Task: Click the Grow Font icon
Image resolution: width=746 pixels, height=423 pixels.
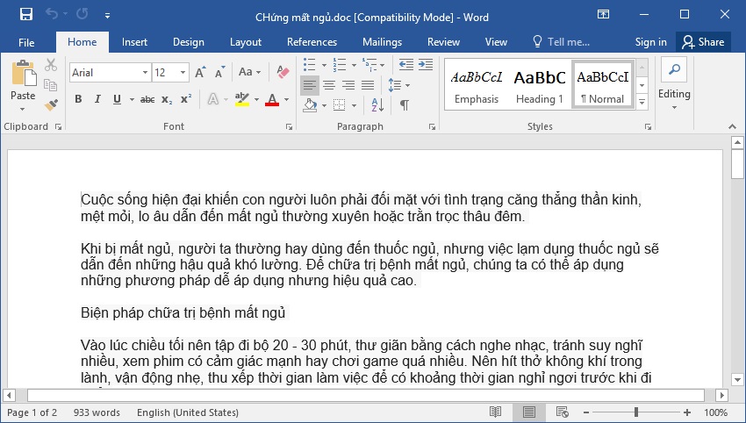Action: coord(200,72)
